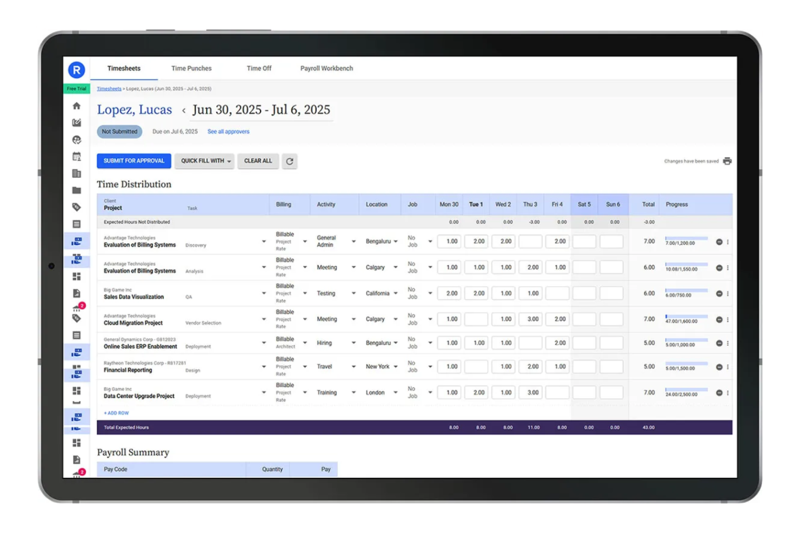Open more options for Financial Reporting row
800x533 pixels.
(x=728, y=367)
